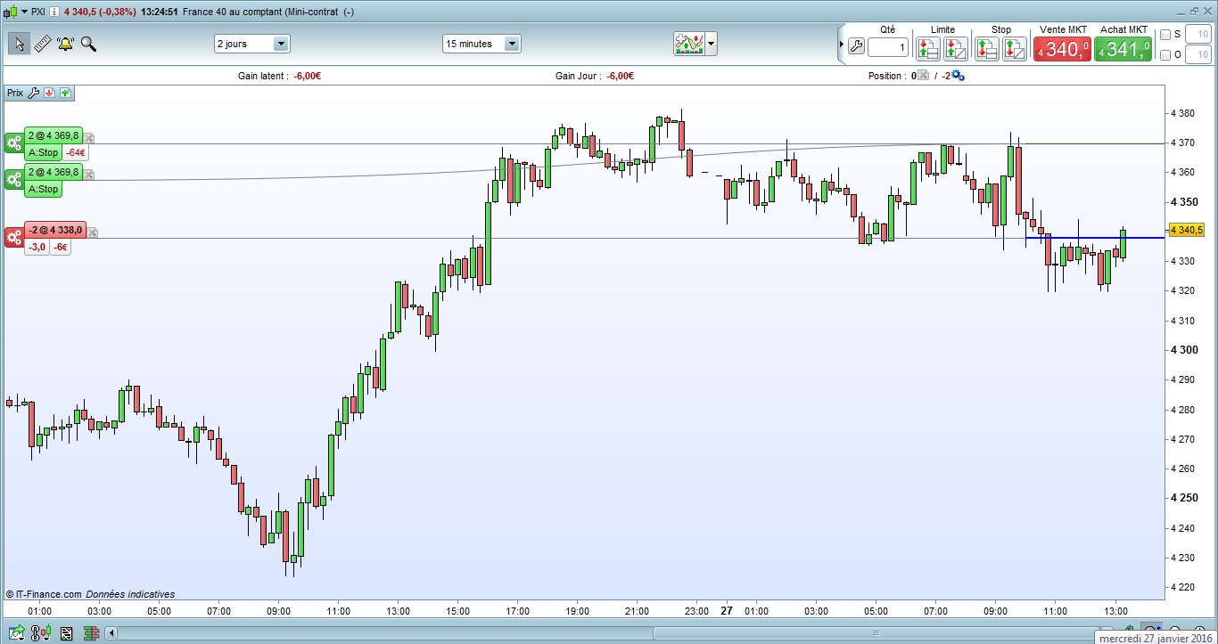
Task: Close the -2 @ 4 338,0 position
Action: click(x=92, y=232)
